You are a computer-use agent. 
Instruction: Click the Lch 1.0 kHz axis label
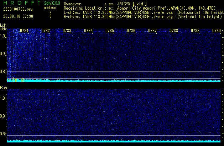tap(3, 36)
